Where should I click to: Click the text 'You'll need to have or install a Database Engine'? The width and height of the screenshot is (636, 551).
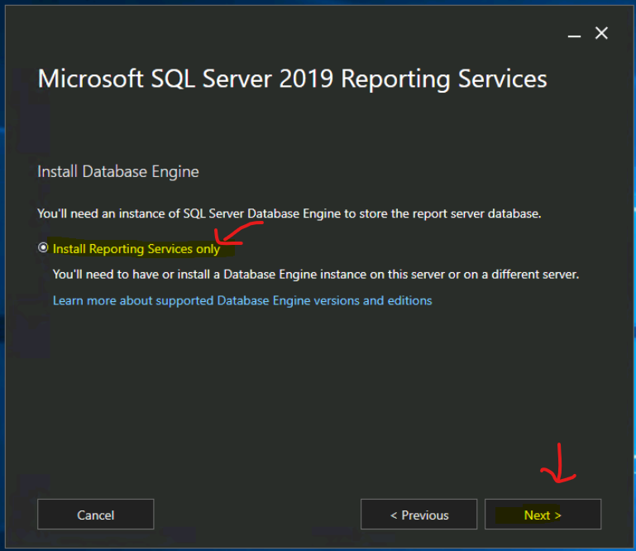tap(184, 275)
